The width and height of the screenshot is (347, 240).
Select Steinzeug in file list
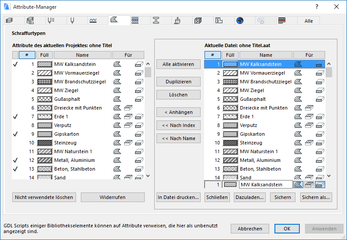click(x=265, y=143)
